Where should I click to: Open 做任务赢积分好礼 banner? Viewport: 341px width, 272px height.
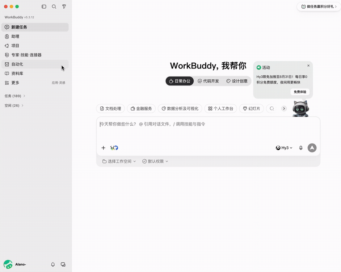click(319, 7)
